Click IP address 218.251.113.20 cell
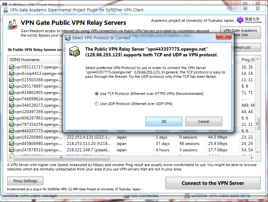Viewport: 268px width, 202px height. click(x=89, y=144)
